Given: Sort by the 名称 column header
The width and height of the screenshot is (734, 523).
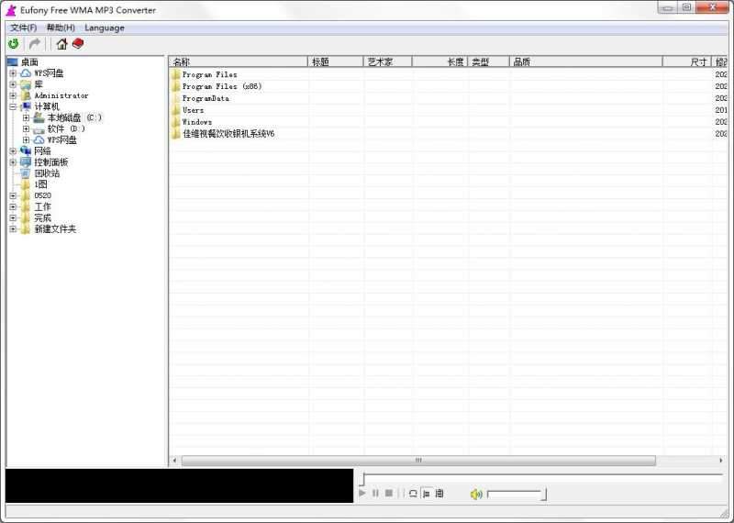Looking at the screenshot, I should (239, 61).
